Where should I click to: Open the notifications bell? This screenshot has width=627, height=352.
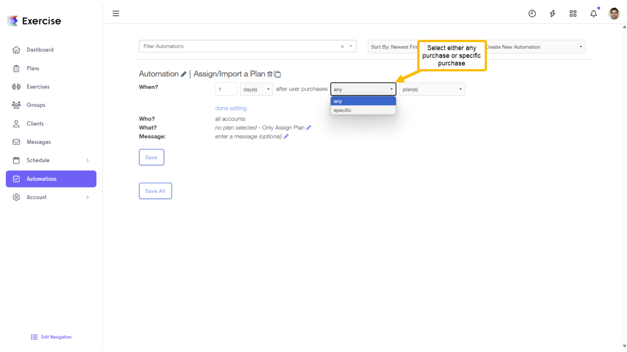click(x=593, y=13)
